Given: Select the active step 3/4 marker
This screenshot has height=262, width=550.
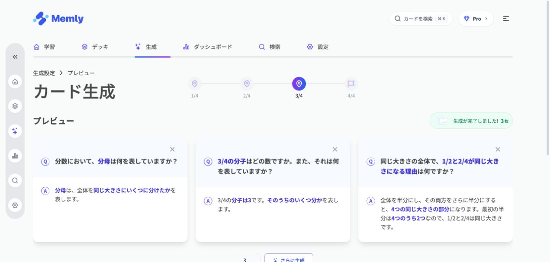Looking at the screenshot, I should [299, 84].
